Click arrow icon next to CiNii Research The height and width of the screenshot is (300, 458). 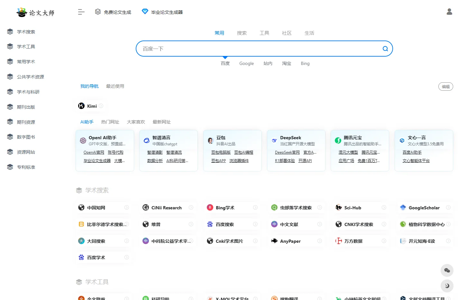191,207
